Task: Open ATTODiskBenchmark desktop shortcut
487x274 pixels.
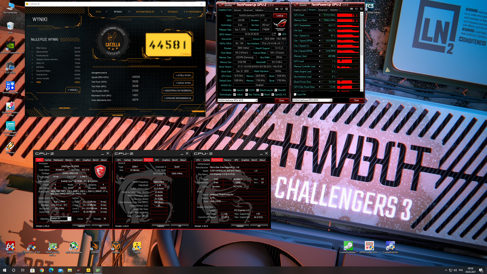Action: (369, 247)
